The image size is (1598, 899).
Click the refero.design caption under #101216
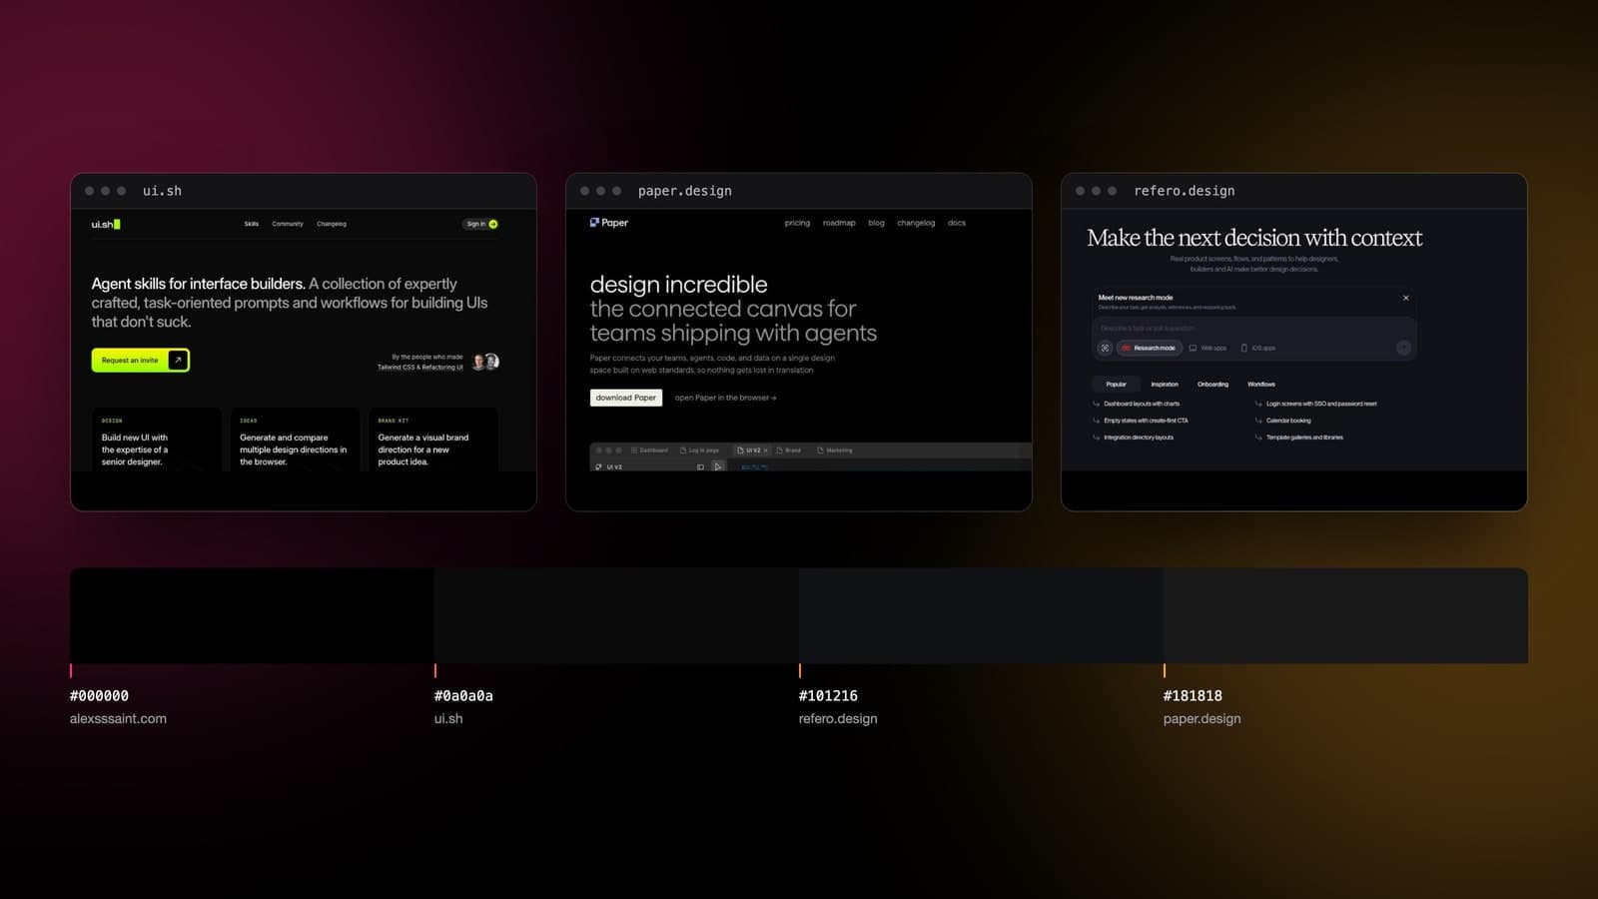pos(838,718)
